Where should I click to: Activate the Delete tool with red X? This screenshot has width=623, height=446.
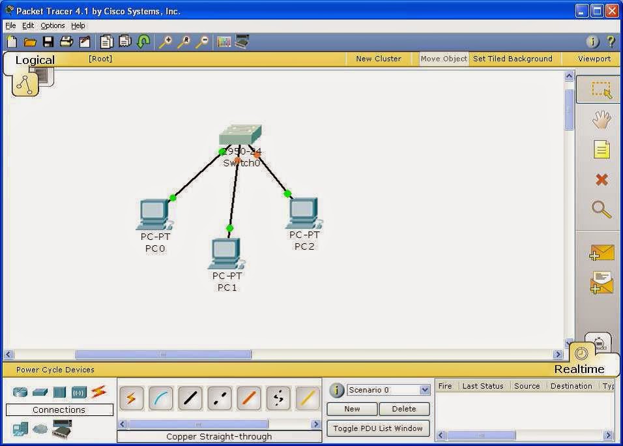tap(601, 180)
